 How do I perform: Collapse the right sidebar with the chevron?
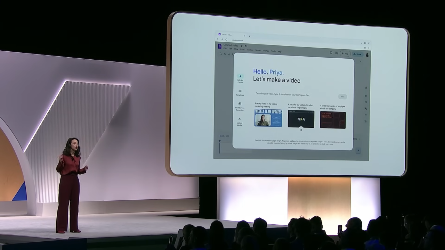click(x=361, y=61)
